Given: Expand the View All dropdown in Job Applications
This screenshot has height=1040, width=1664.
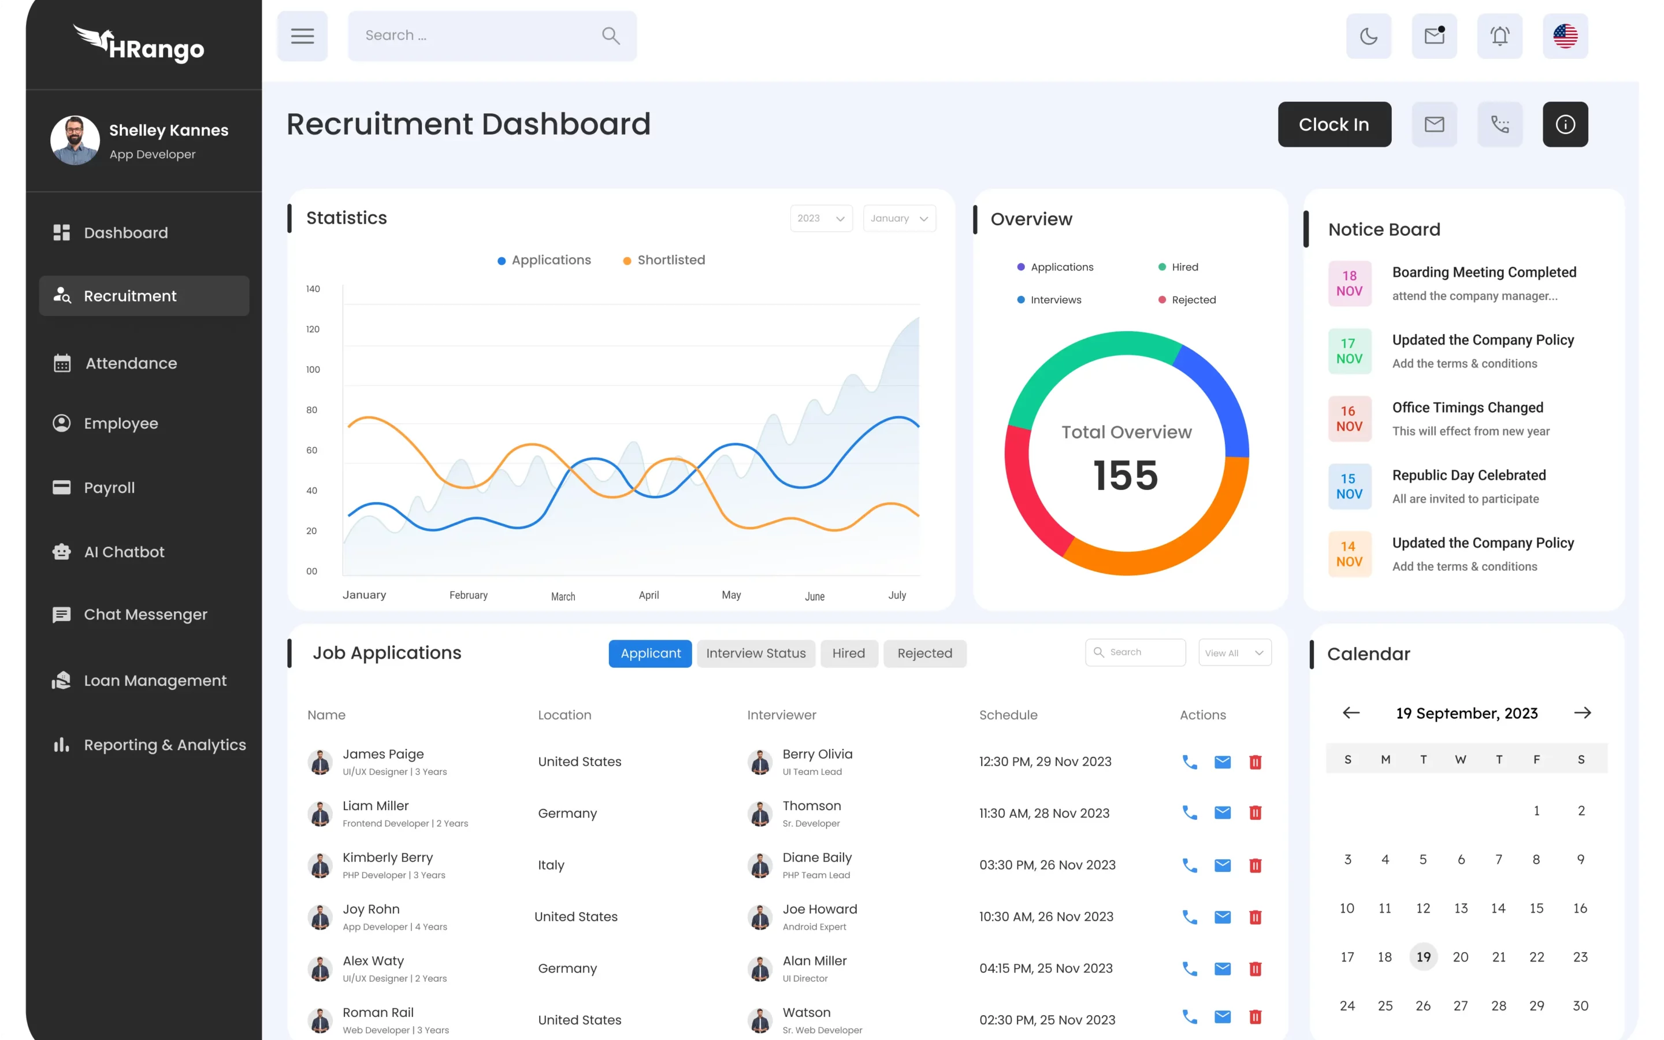Looking at the screenshot, I should [1234, 653].
